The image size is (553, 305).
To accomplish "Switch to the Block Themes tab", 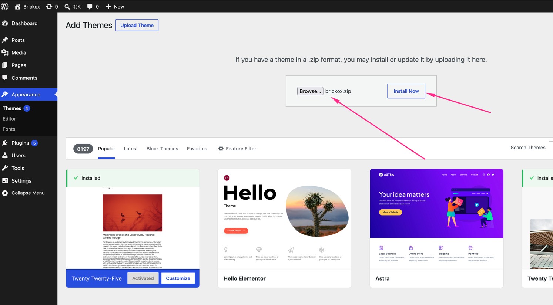I will 162,149.
